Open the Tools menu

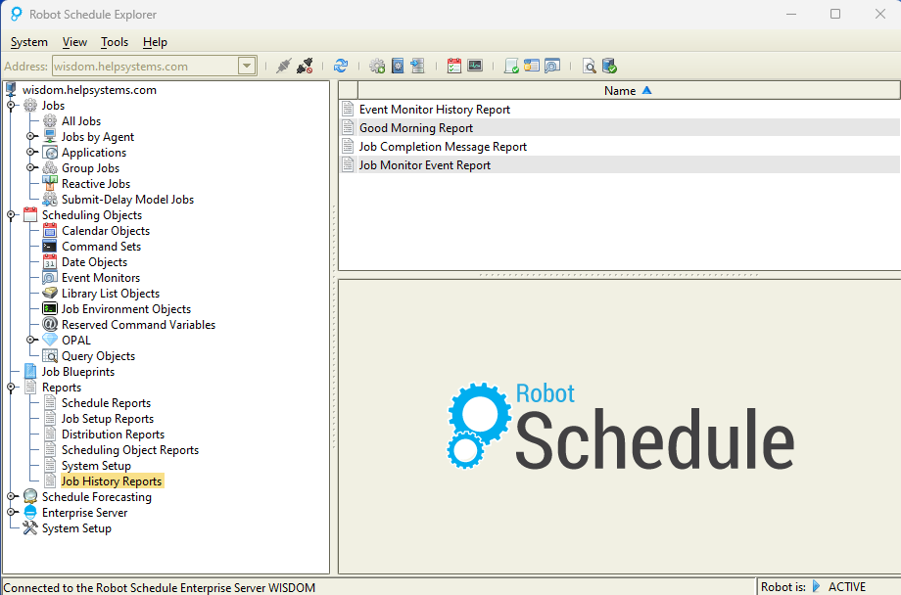point(115,42)
